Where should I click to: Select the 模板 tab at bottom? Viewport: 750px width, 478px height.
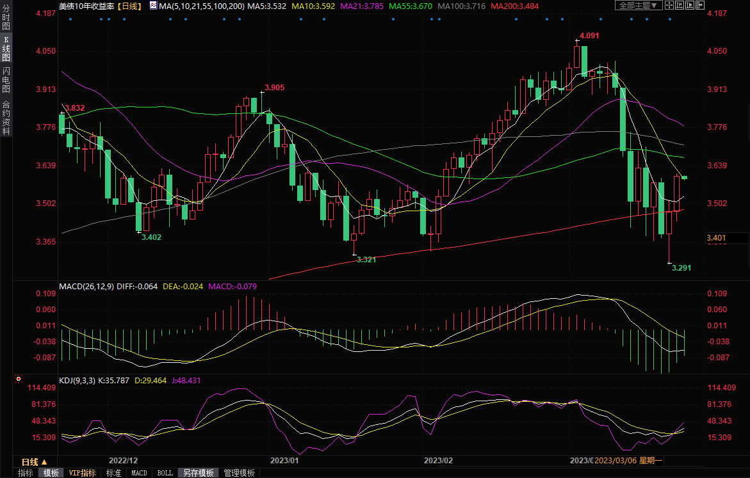(x=51, y=473)
